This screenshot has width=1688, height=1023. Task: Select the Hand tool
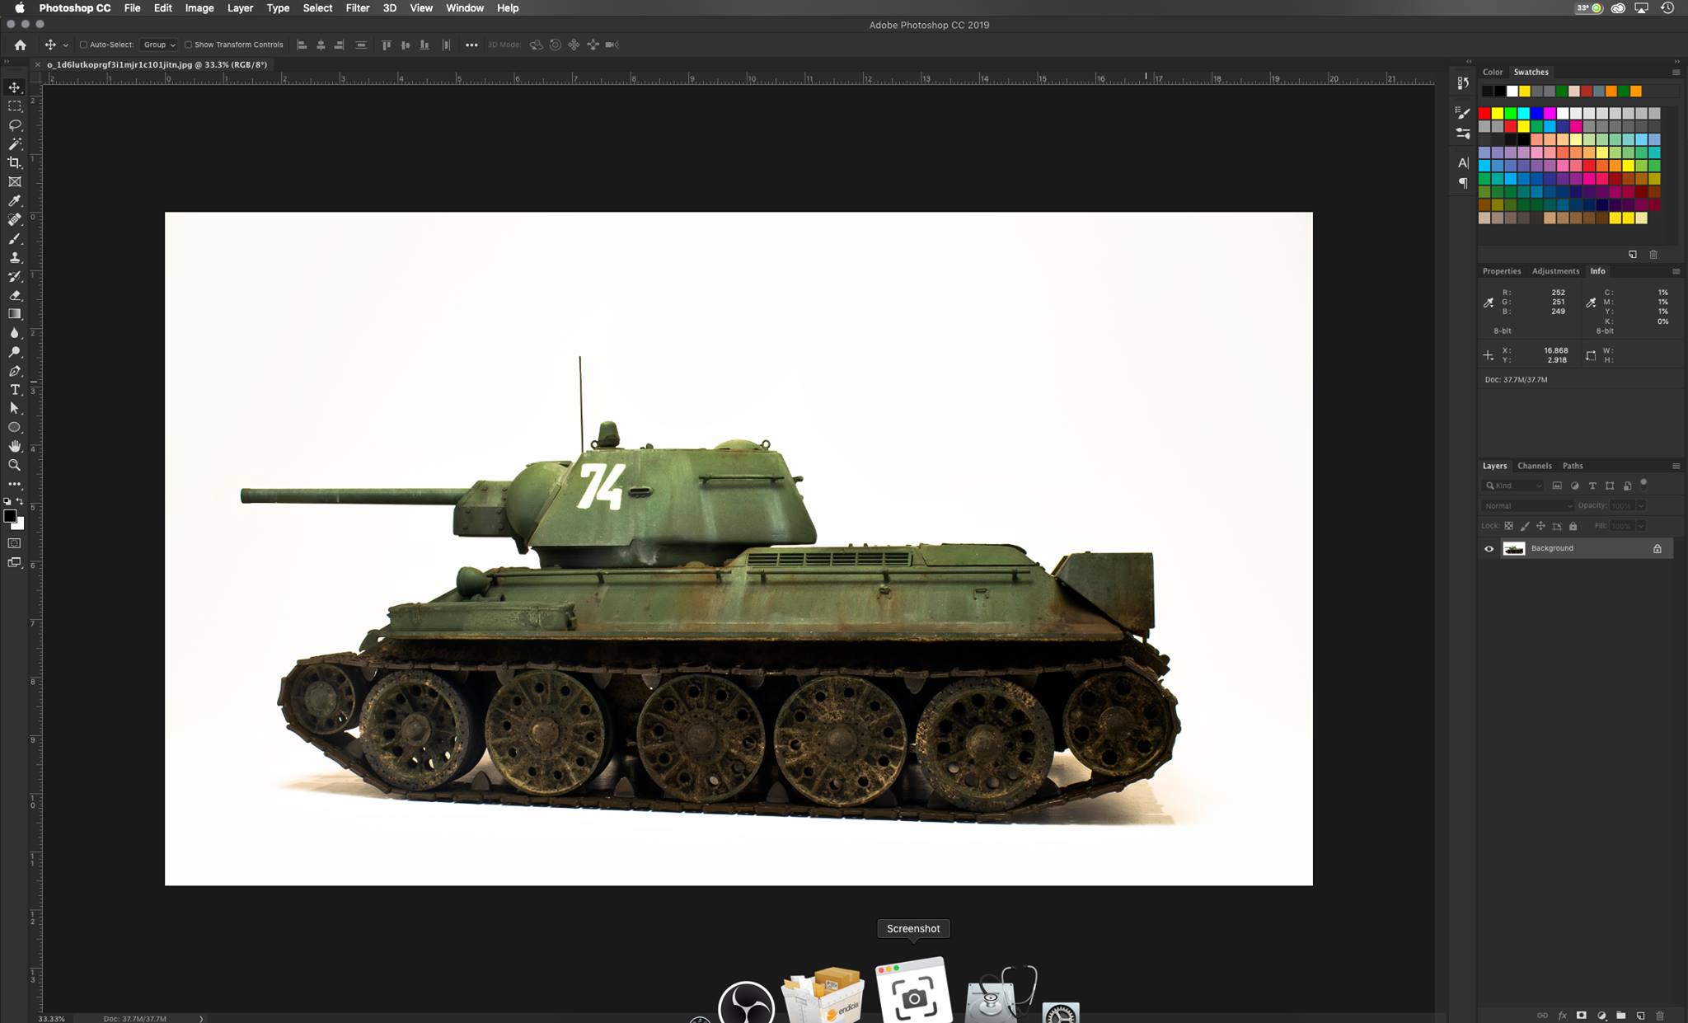15,446
